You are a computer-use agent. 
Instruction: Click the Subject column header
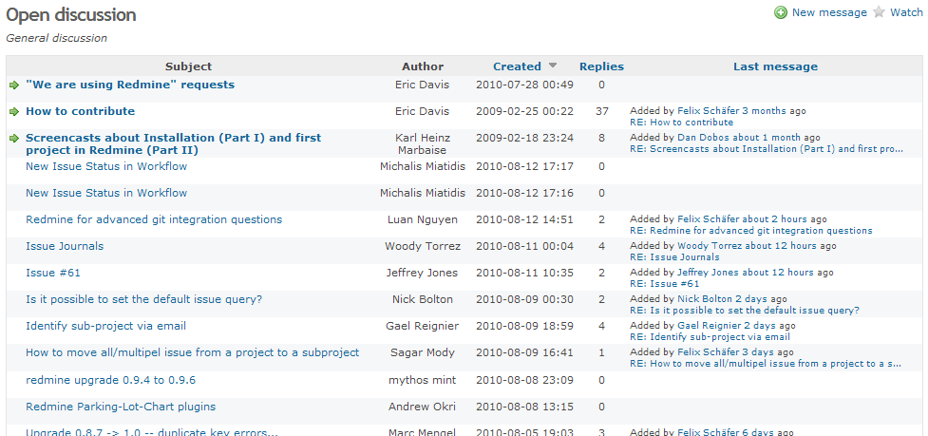(188, 66)
